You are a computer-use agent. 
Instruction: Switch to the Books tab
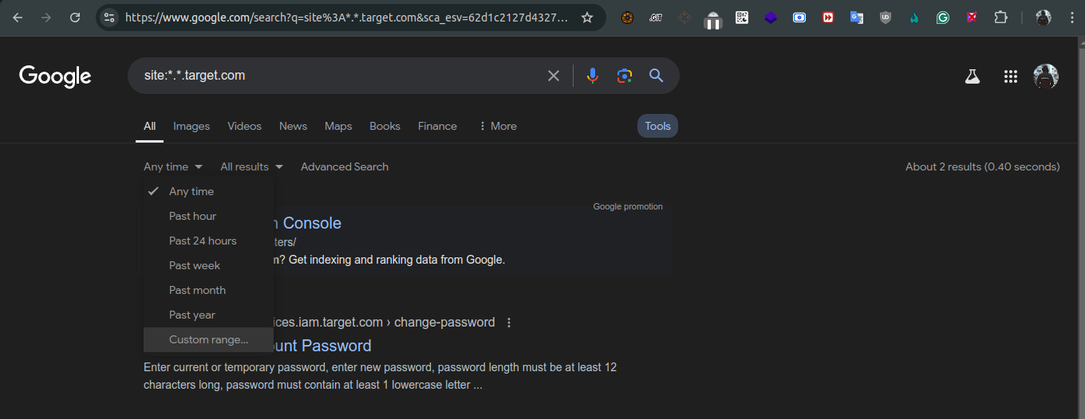pos(385,126)
